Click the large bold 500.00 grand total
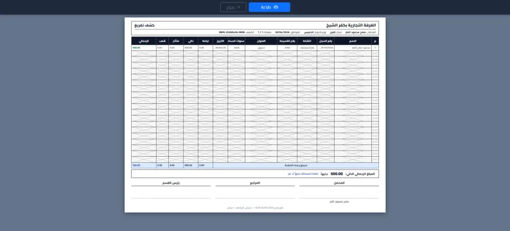Screen dimensions: 510x231 point(337,174)
